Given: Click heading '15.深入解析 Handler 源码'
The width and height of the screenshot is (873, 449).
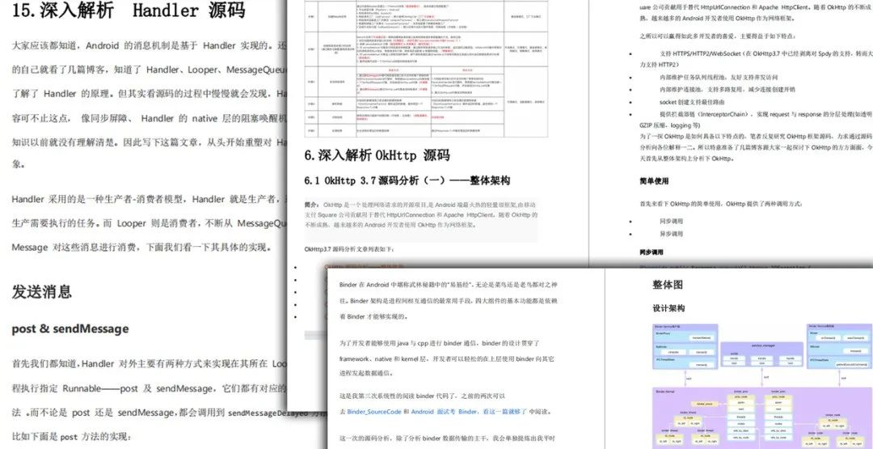Looking at the screenshot, I should 128,11.
